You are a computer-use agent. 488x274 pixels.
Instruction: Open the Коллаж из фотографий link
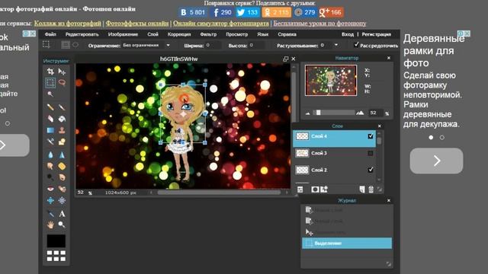pyautogui.click(x=68, y=24)
